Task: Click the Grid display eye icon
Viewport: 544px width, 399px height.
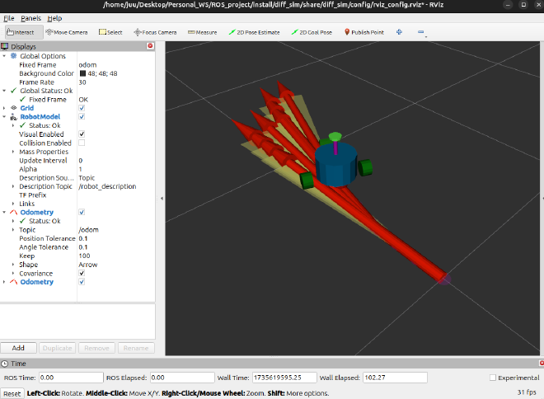Action: [13, 108]
